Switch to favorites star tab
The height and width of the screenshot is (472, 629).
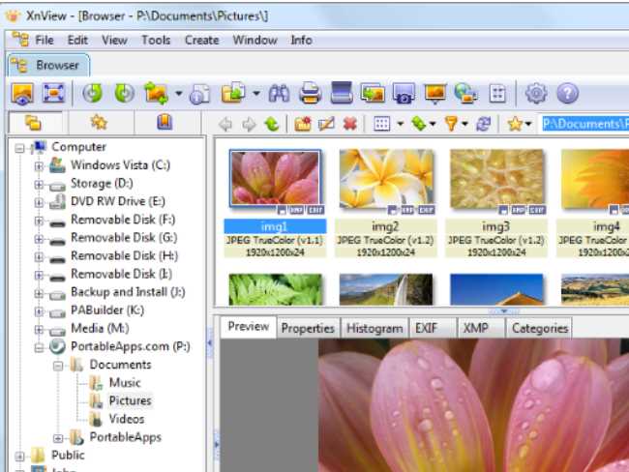pos(99,122)
